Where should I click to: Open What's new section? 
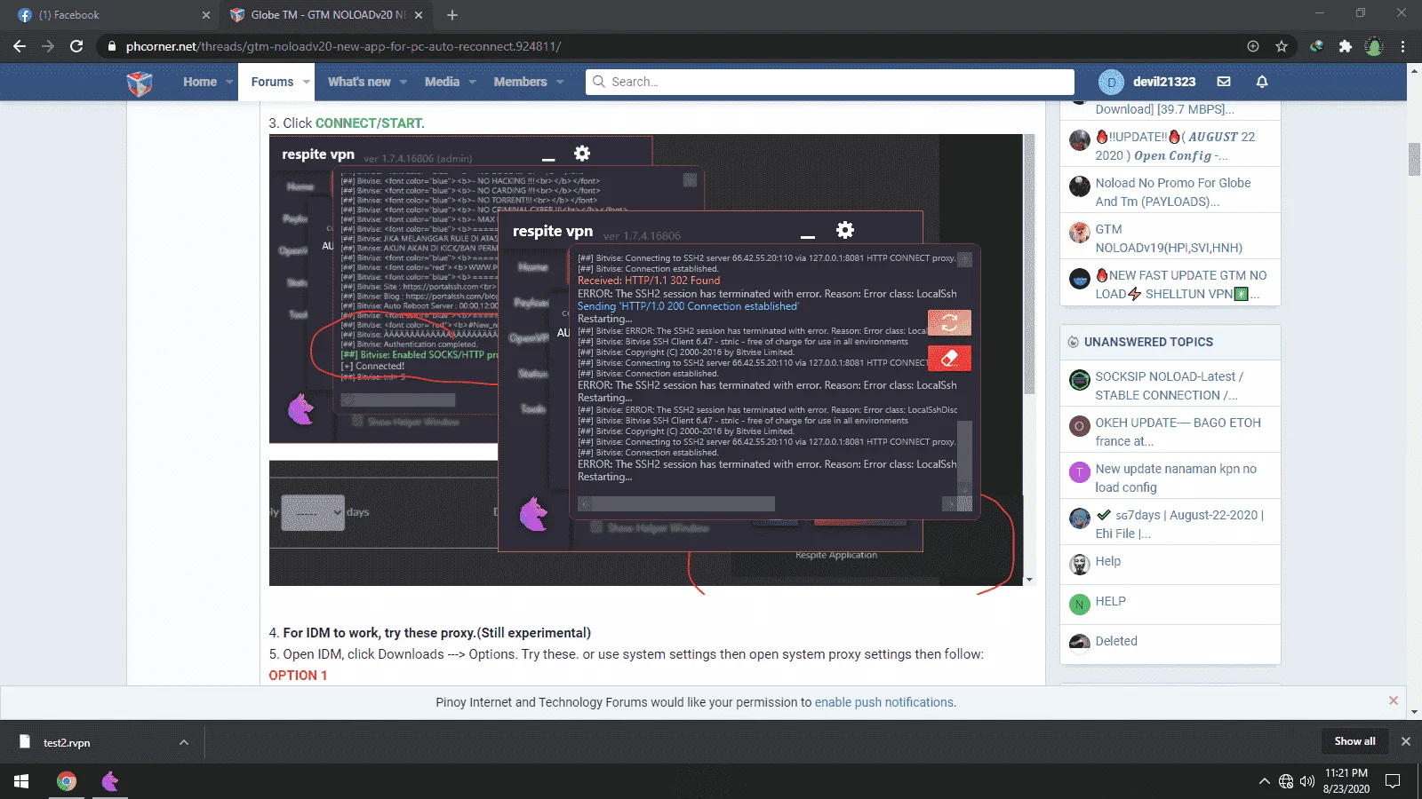359,82
